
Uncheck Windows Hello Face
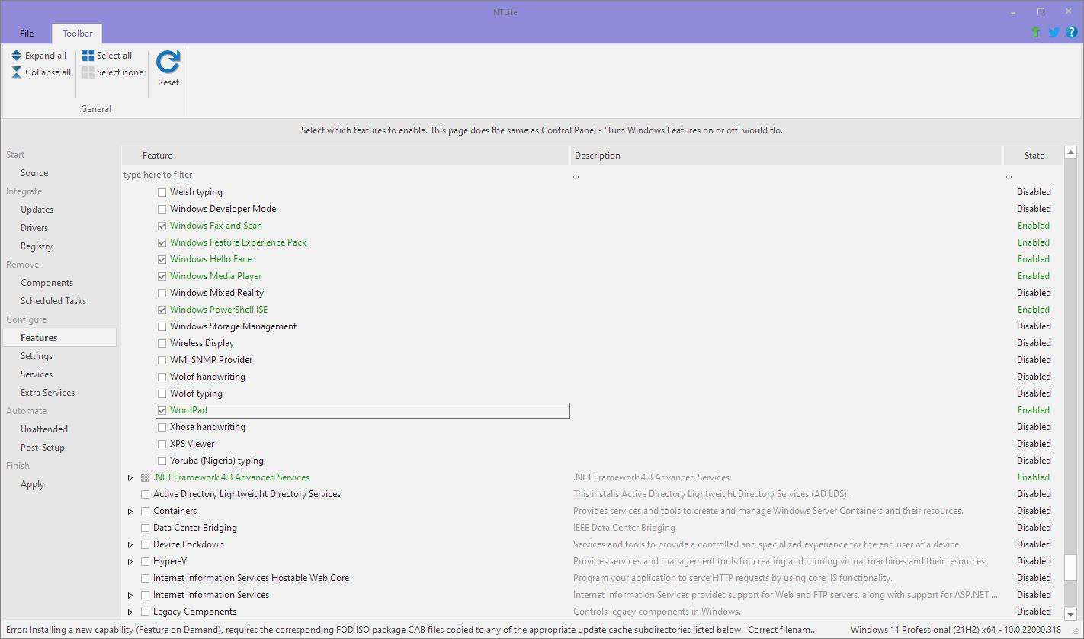pyautogui.click(x=162, y=259)
